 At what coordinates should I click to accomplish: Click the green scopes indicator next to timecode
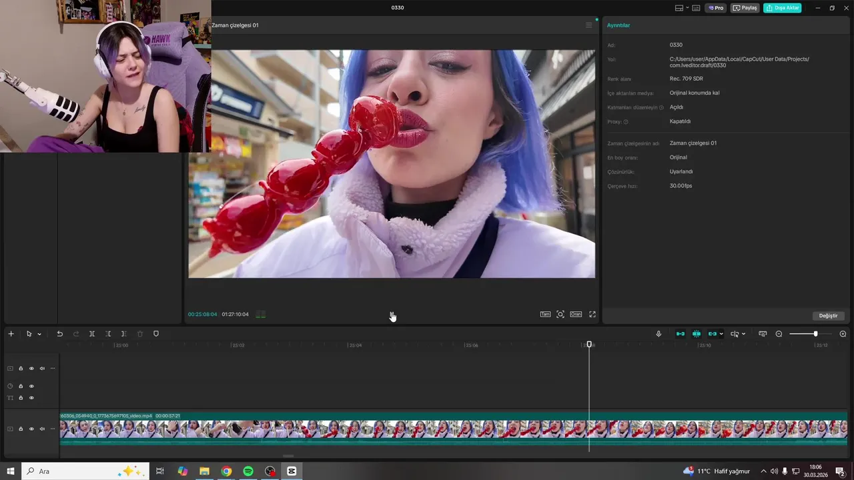261,315
